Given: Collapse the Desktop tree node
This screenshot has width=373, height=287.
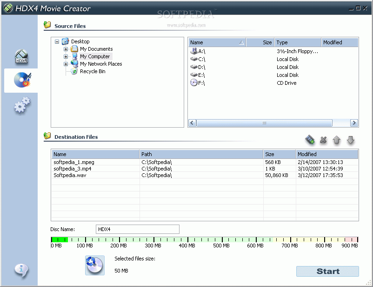Looking at the screenshot, I should point(57,42).
